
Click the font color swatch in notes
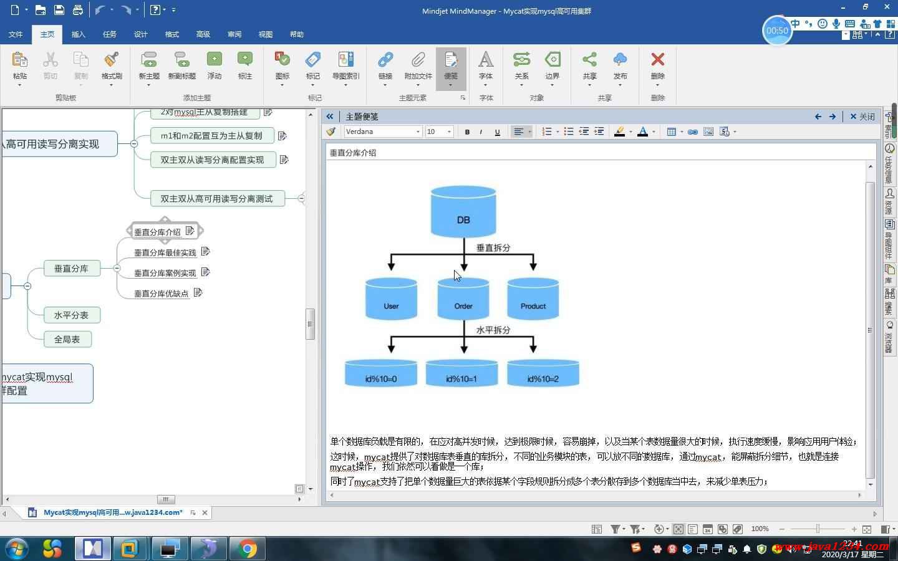tap(643, 132)
